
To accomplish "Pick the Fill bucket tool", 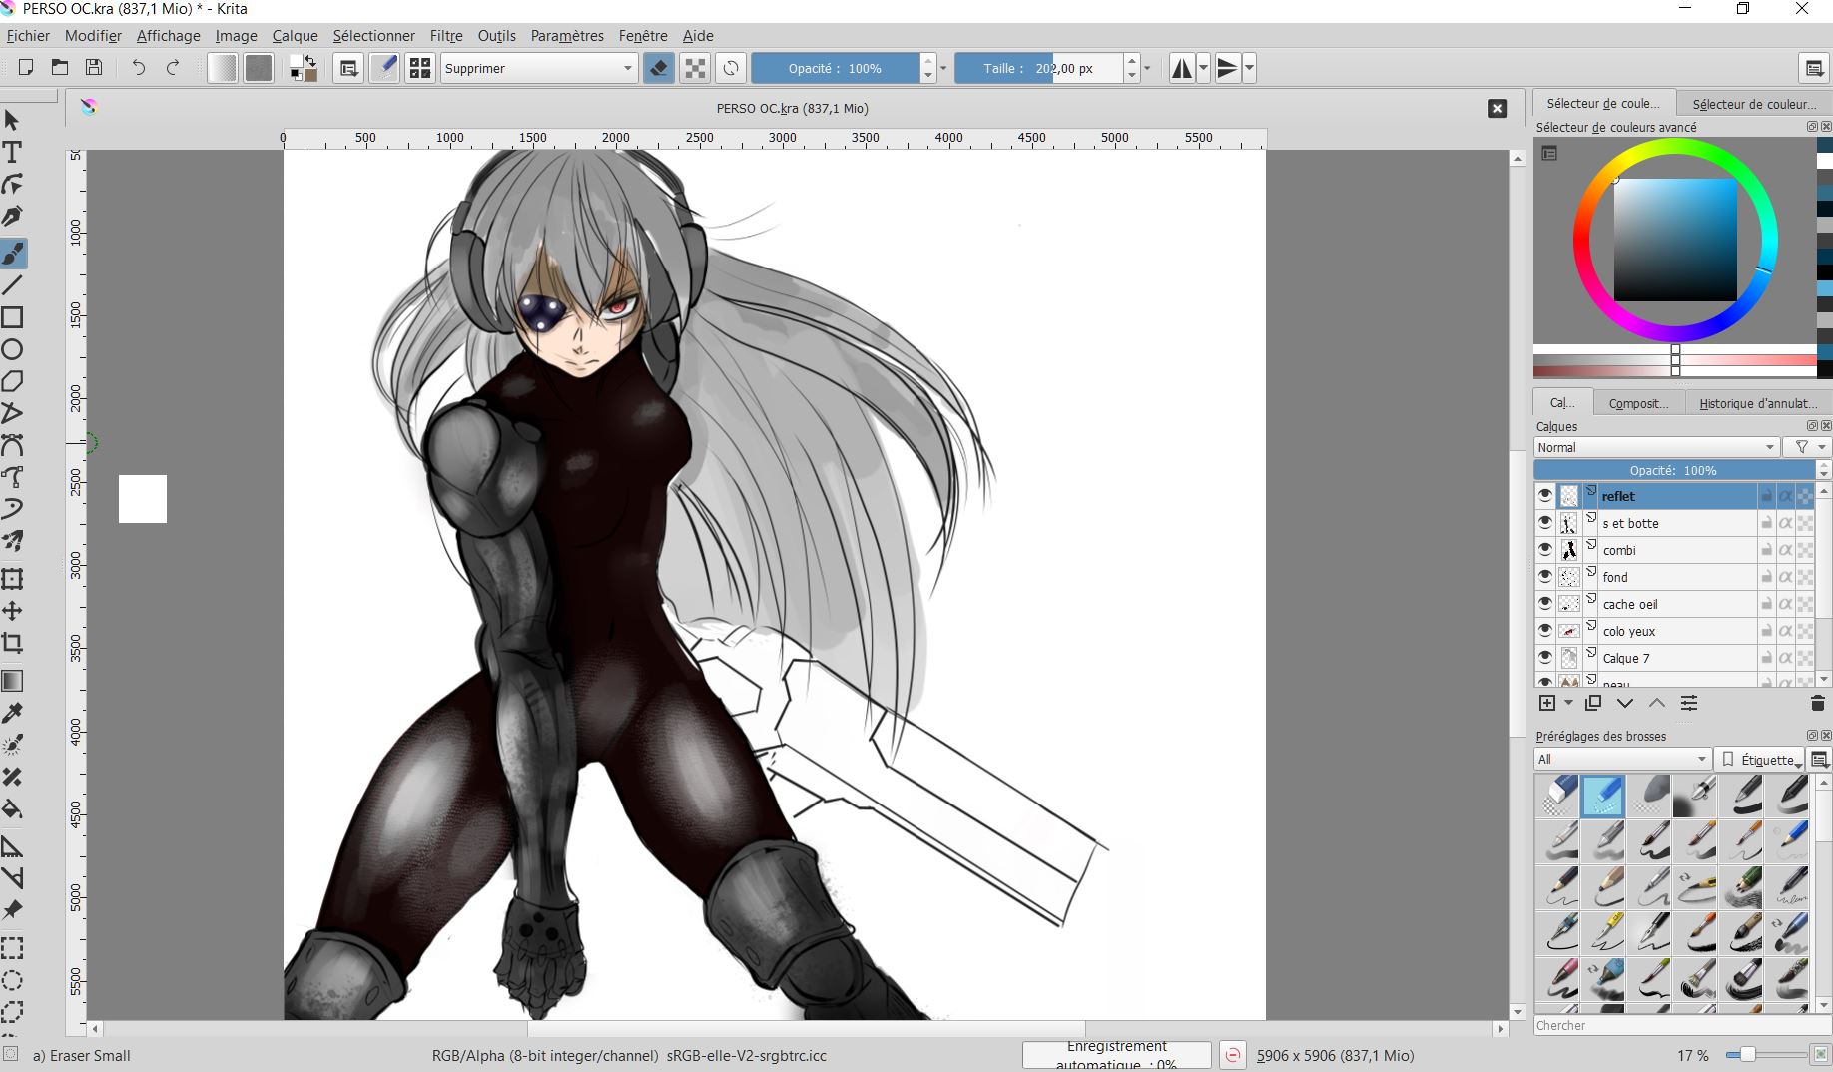I will pyautogui.click(x=13, y=808).
